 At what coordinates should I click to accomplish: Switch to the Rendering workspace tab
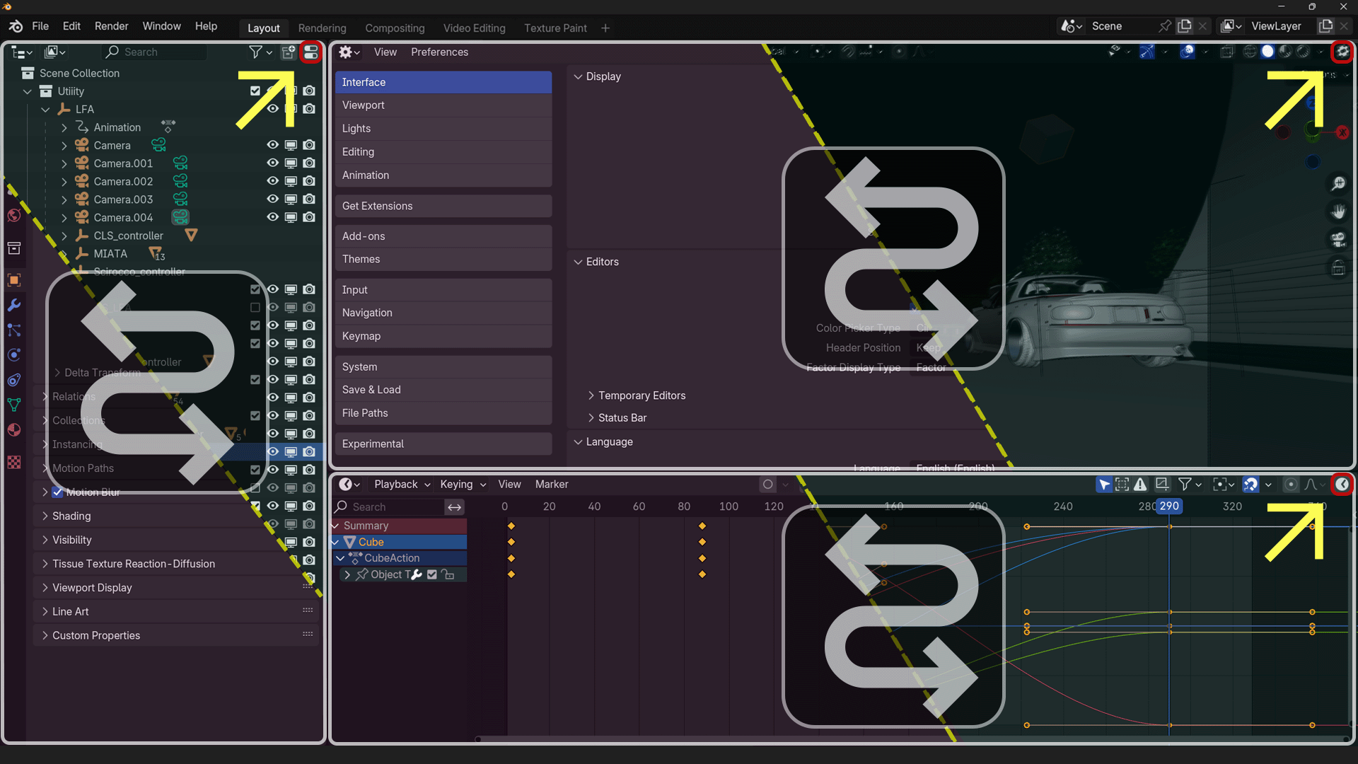[322, 28]
